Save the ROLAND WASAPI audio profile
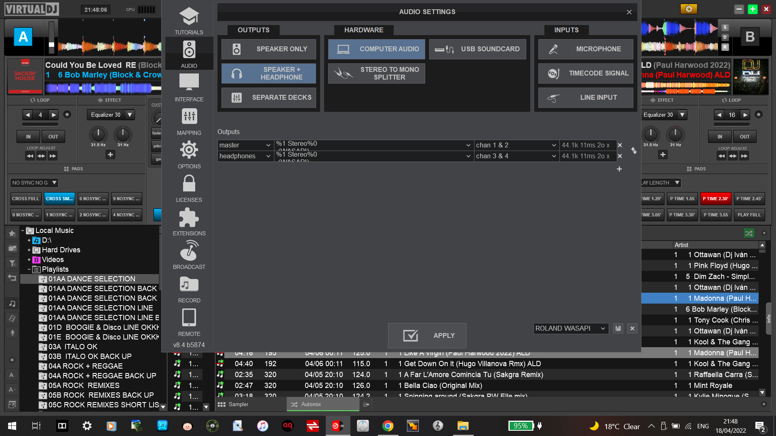 [x=618, y=328]
